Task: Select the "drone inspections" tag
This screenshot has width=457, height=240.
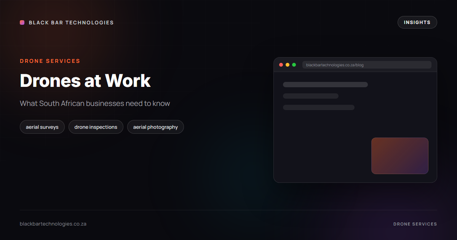Action: coord(96,127)
